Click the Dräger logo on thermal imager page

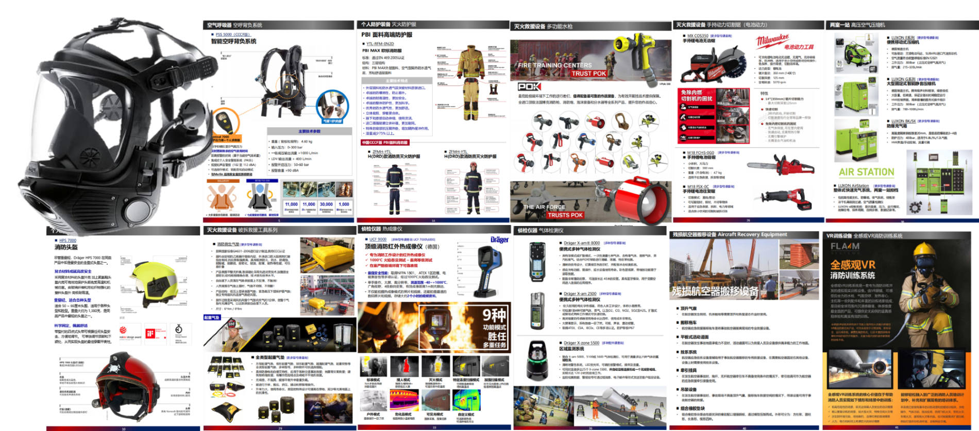click(x=499, y=240)
